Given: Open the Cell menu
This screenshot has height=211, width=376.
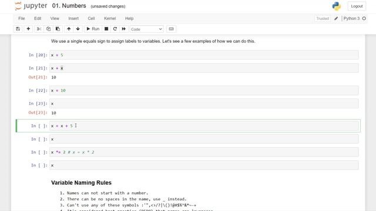Looking at the screenshot, I should pos(91,18).
